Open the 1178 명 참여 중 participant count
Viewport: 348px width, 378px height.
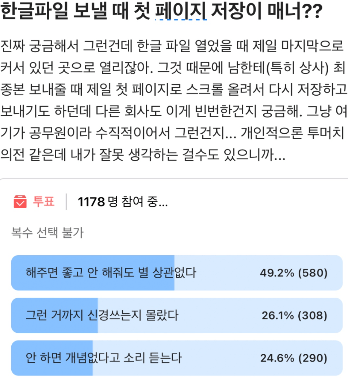(x=122, y=202)
